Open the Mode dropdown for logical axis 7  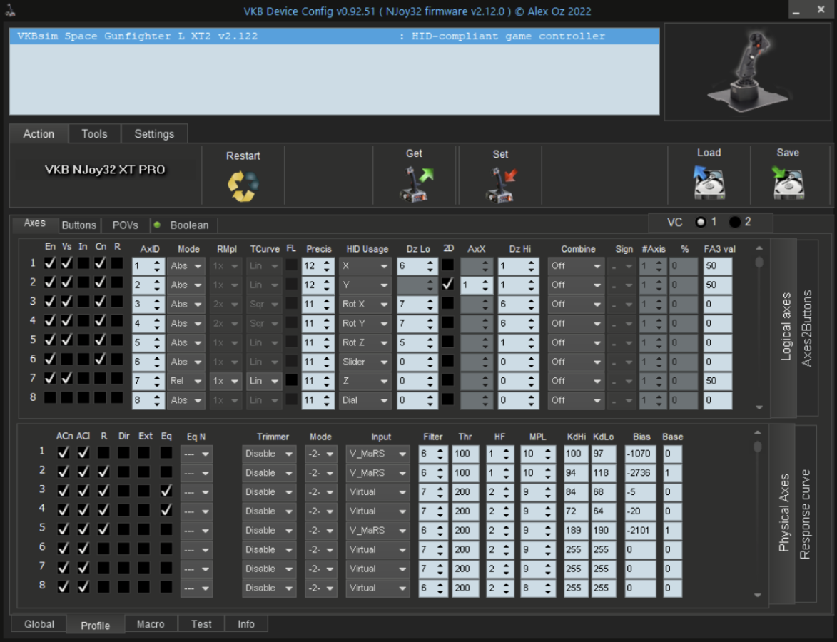coord(186,381)
